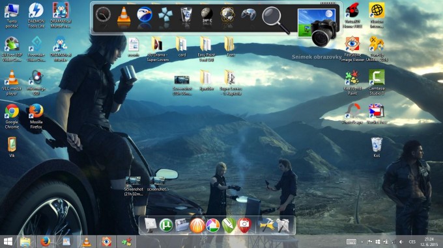
Task: Click the clock icon in top dock
Action: pyautogui.click(x=103, y=14)
